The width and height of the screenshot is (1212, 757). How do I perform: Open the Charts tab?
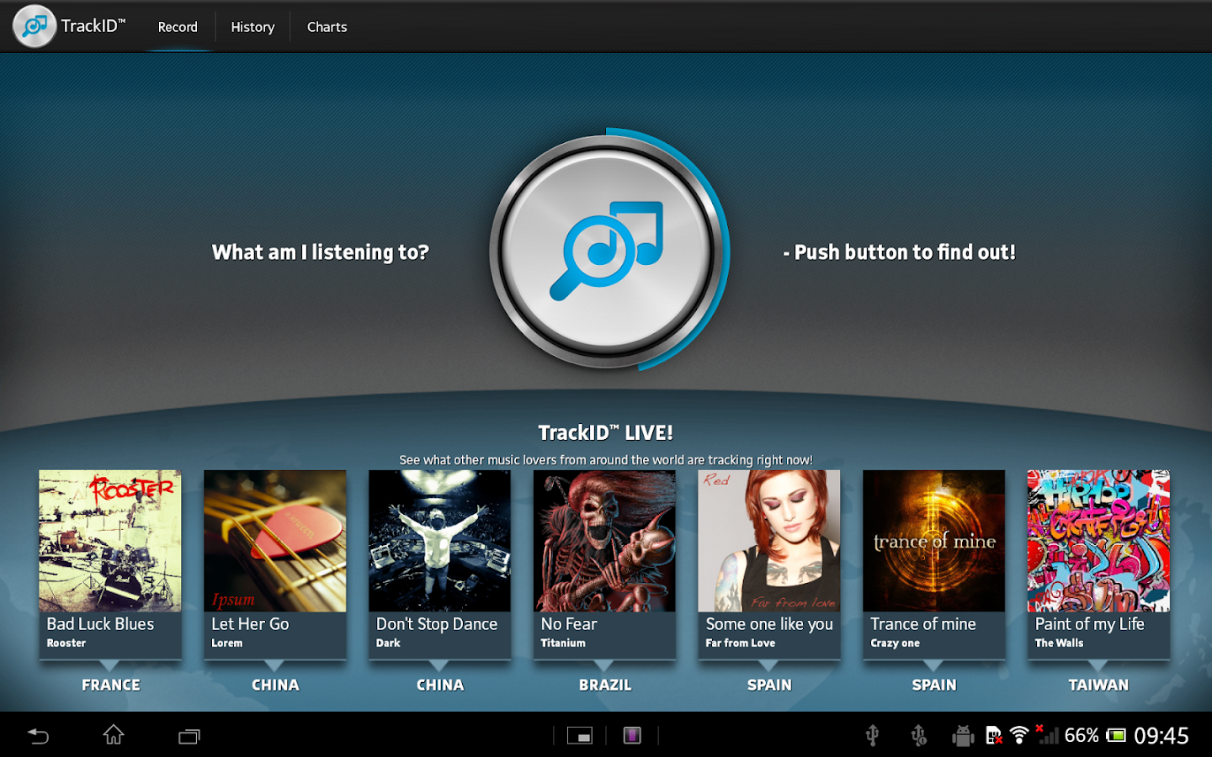[327, 26]
